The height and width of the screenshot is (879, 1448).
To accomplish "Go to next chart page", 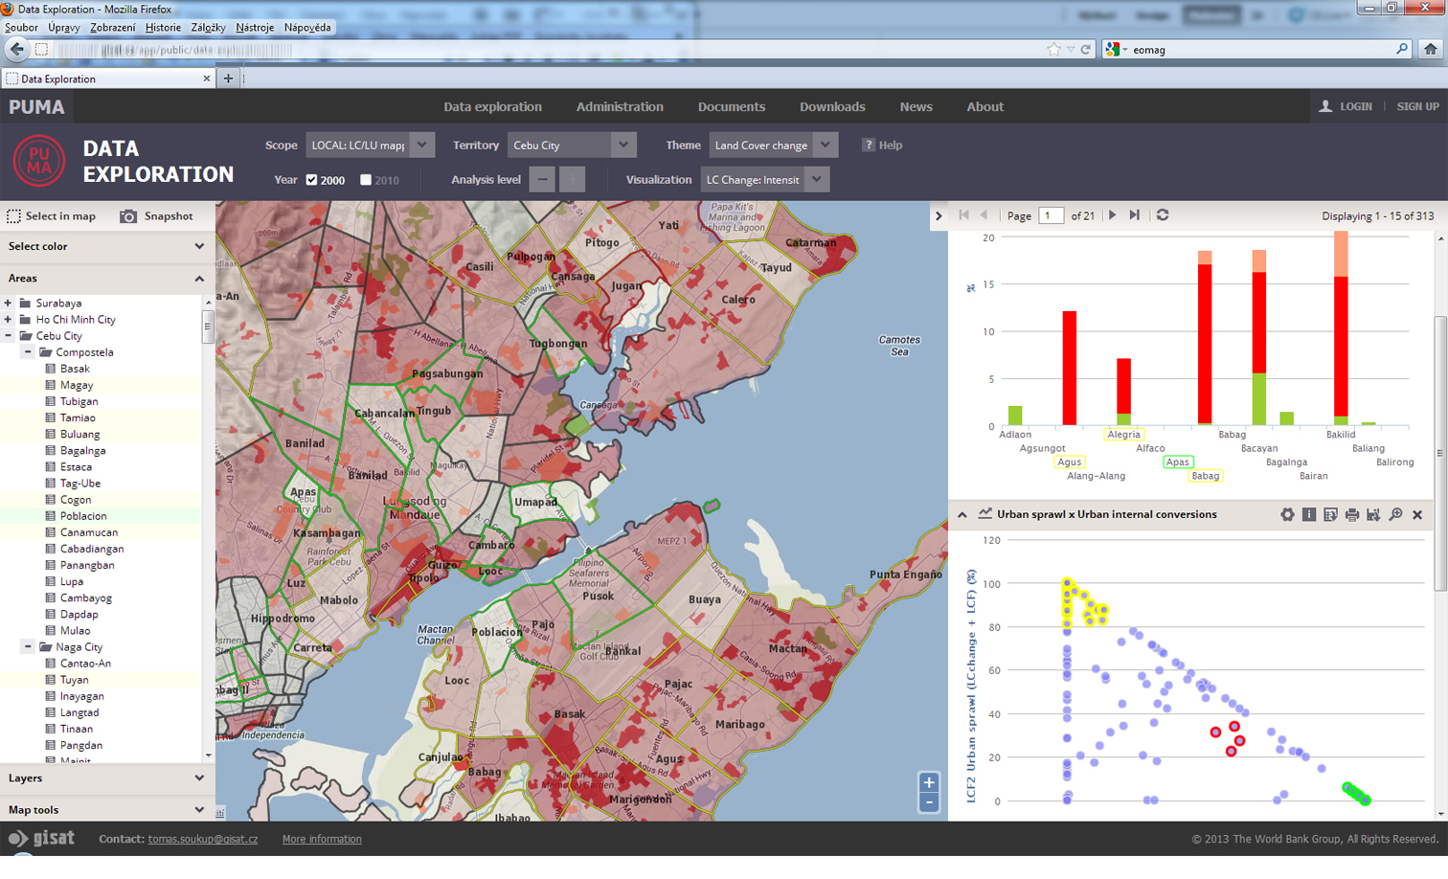I will [1113, 215].
